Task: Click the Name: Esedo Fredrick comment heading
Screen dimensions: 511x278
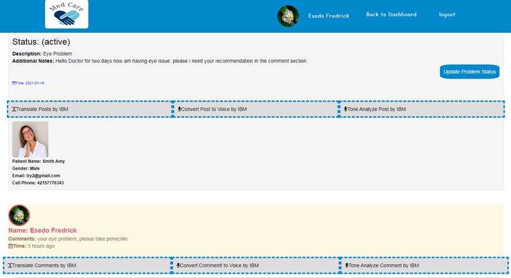Action: pos(42,231)
